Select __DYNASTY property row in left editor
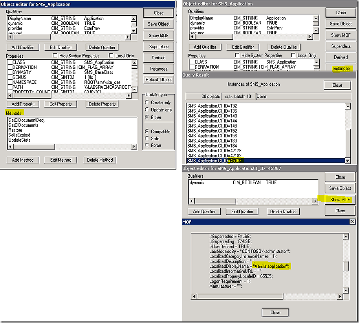The image size is (359, 323). pyautogui.click(x=70, y=72)
